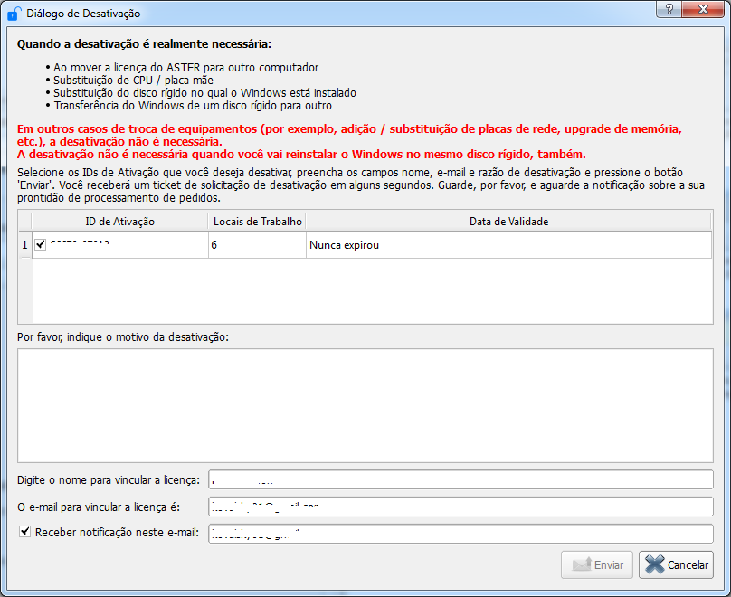Click the license e-mail input field
731x597 pixels.
click(x=460, y=507)
